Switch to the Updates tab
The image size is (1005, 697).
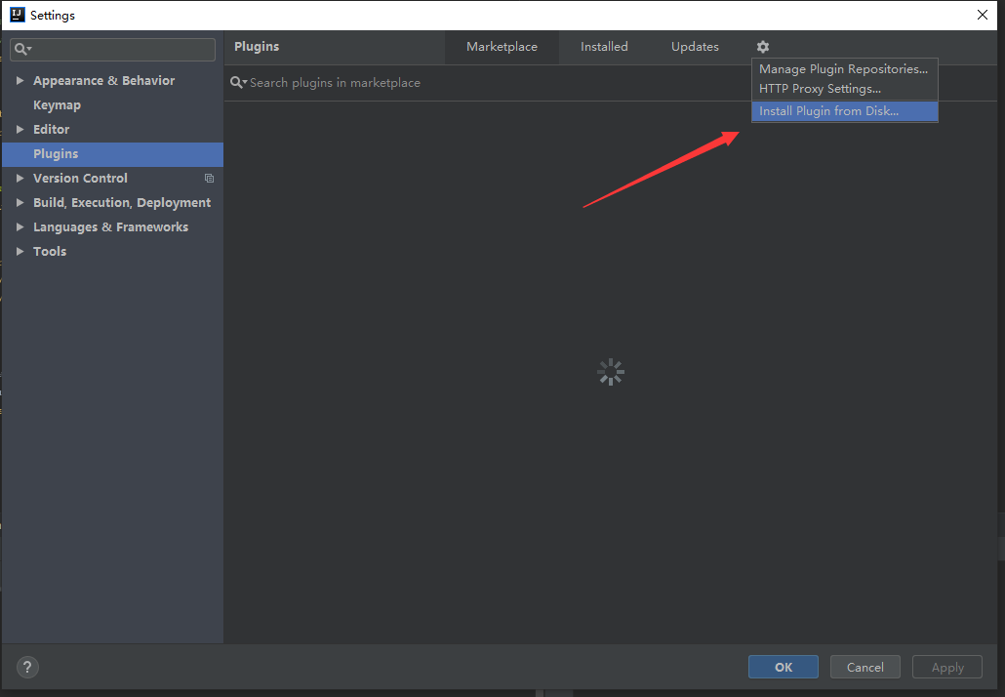pos(695,47)
